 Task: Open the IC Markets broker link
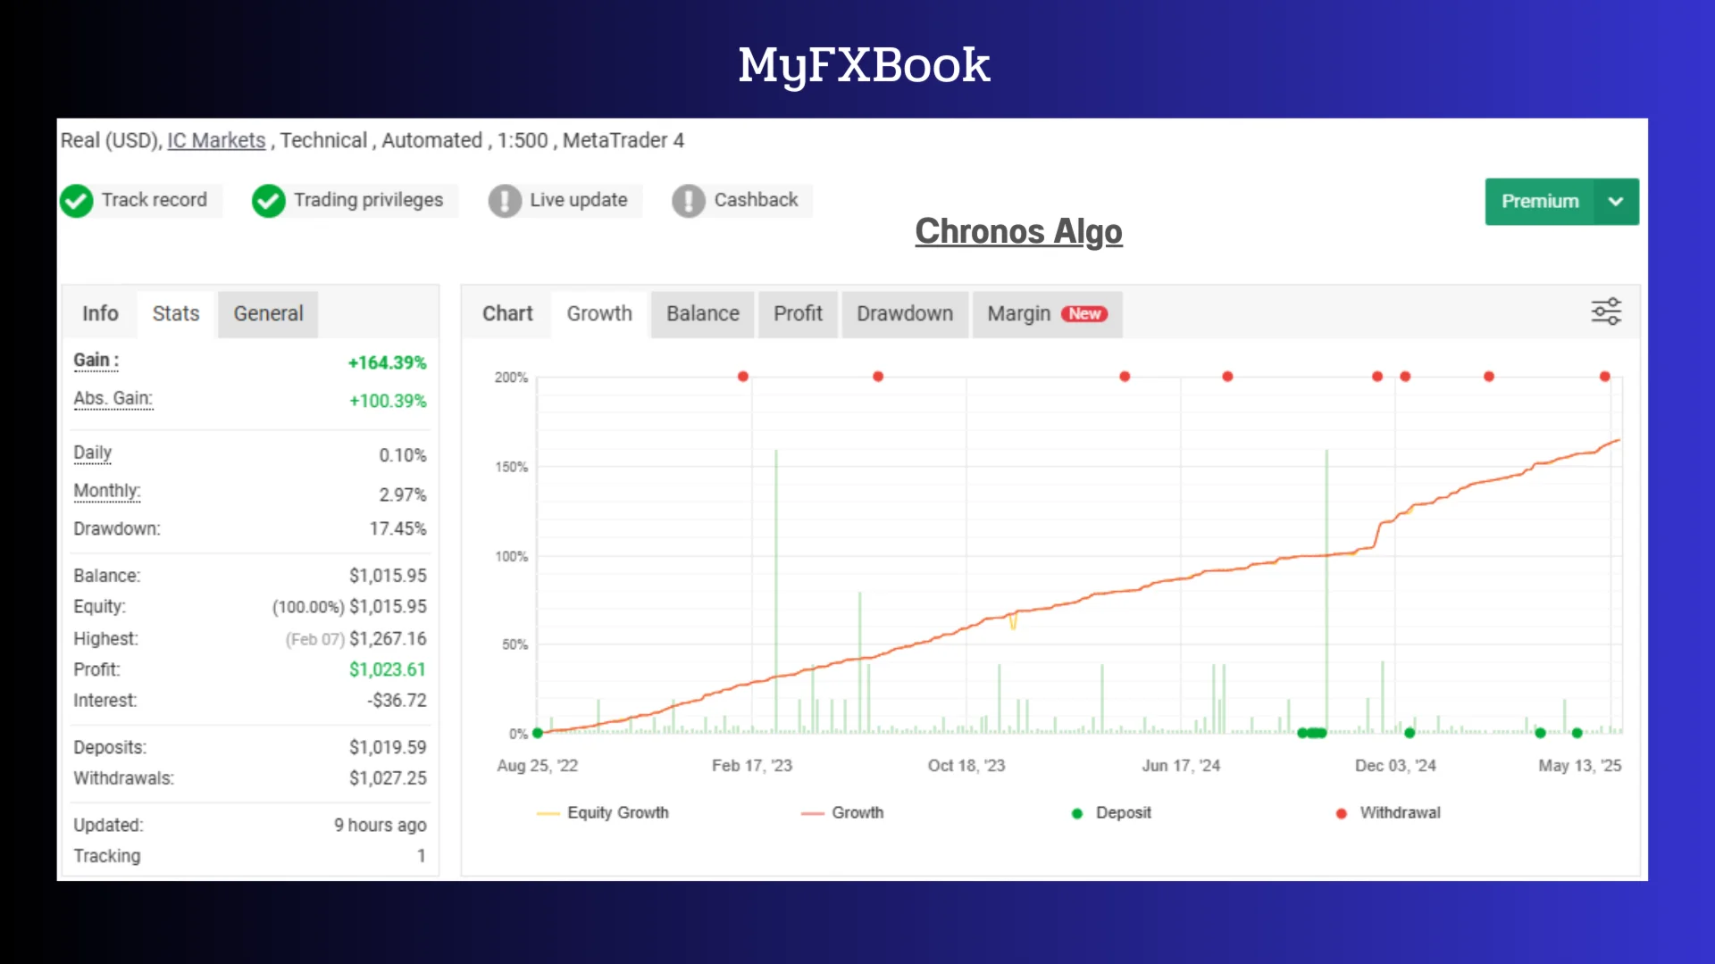[216, 141]
